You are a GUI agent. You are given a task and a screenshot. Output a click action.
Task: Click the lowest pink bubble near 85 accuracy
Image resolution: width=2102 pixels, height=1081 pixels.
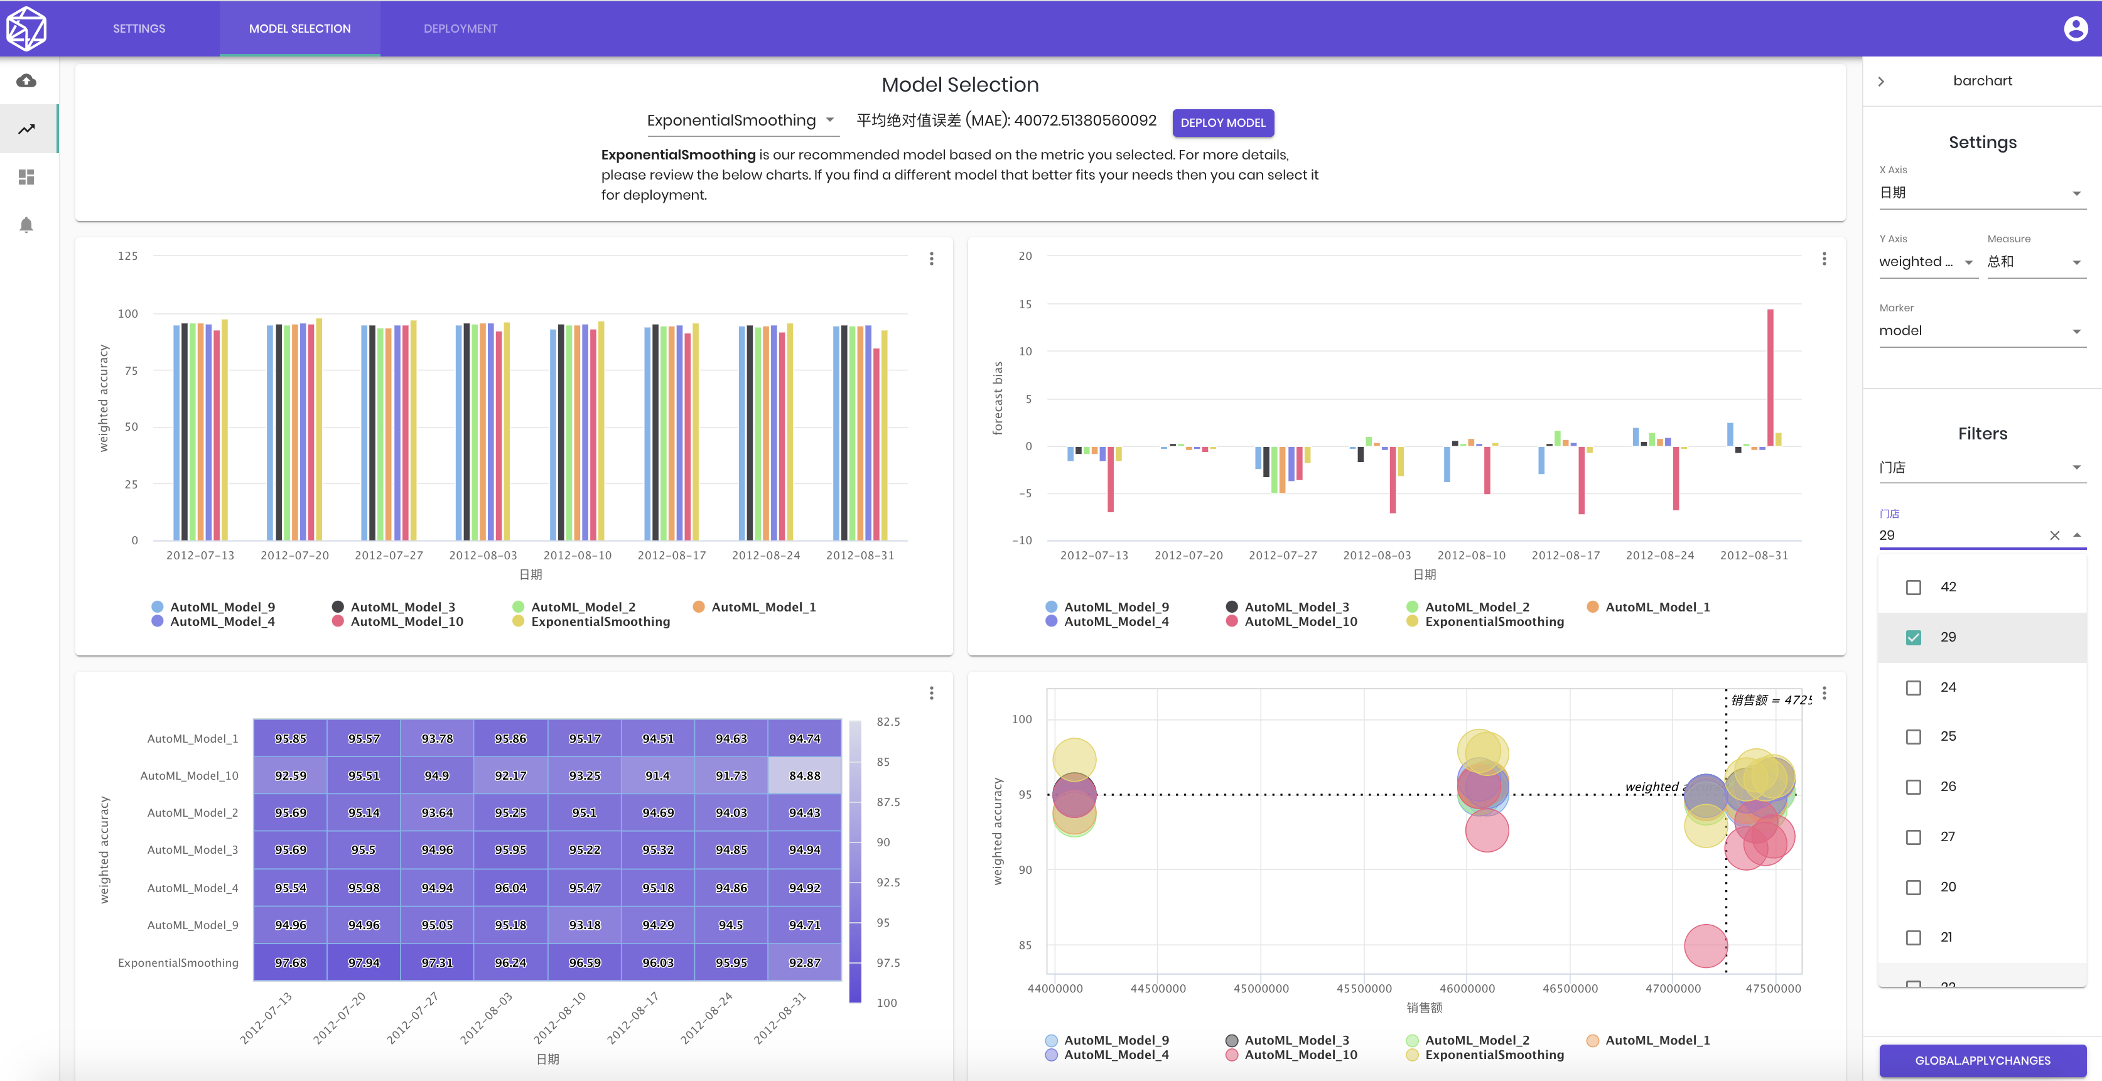click(x=1705, y=945)
